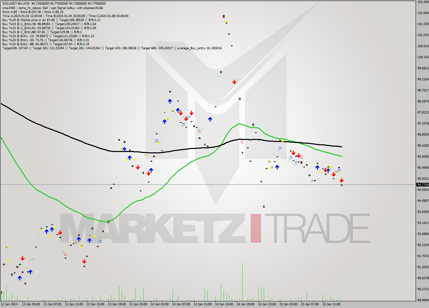Click the '14 Jan 03:00' time label
Viewport: 429px width, 308px height.
pyautogui.click(x=160, y=304)
